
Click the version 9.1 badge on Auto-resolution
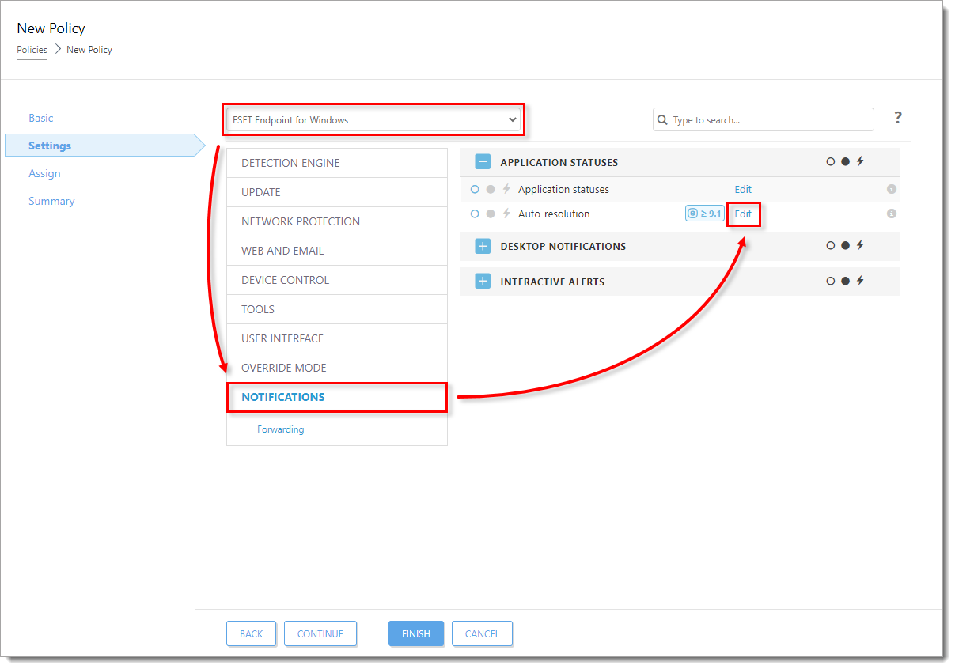(x=704, y=214)
